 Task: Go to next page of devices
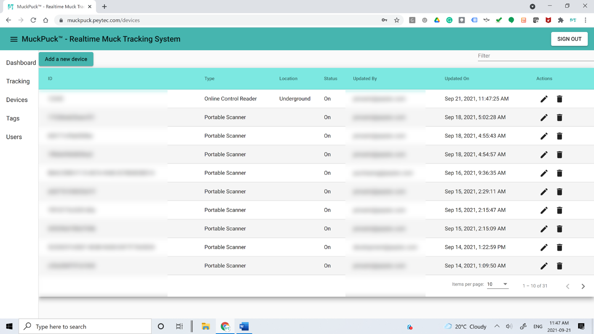click(x=583, y=286)
